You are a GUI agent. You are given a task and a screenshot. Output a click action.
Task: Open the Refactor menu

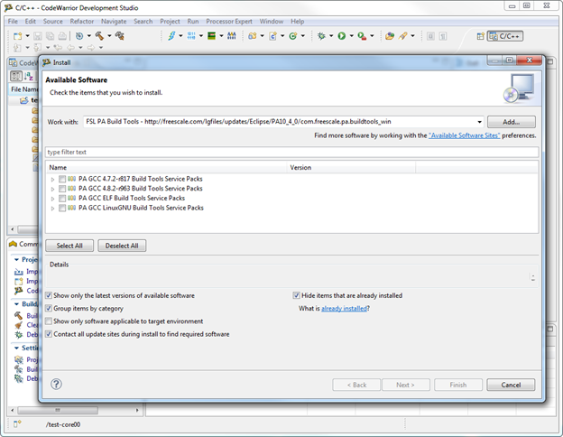coord(82,22)
